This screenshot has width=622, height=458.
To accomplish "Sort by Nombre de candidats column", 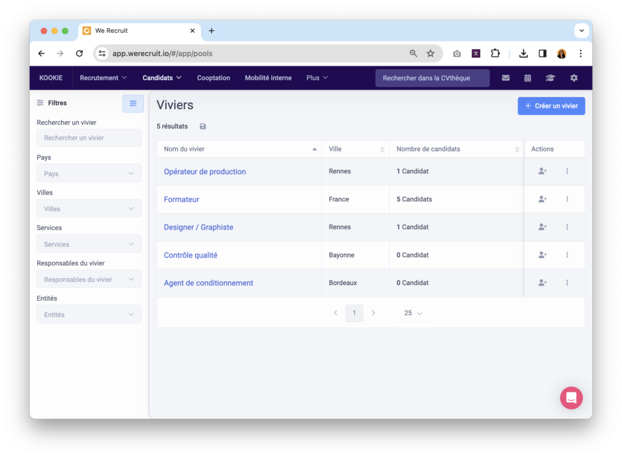I will pyautogui.click(x=456, y=149).
